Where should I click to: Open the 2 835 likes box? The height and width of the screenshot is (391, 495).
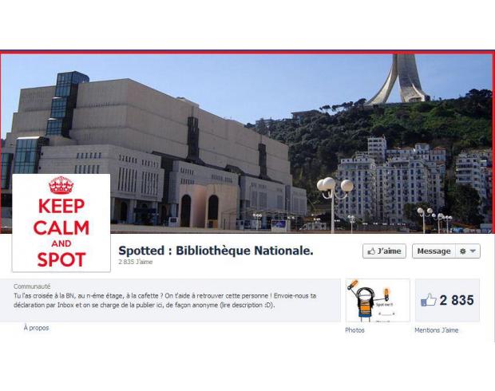point(447,300)
